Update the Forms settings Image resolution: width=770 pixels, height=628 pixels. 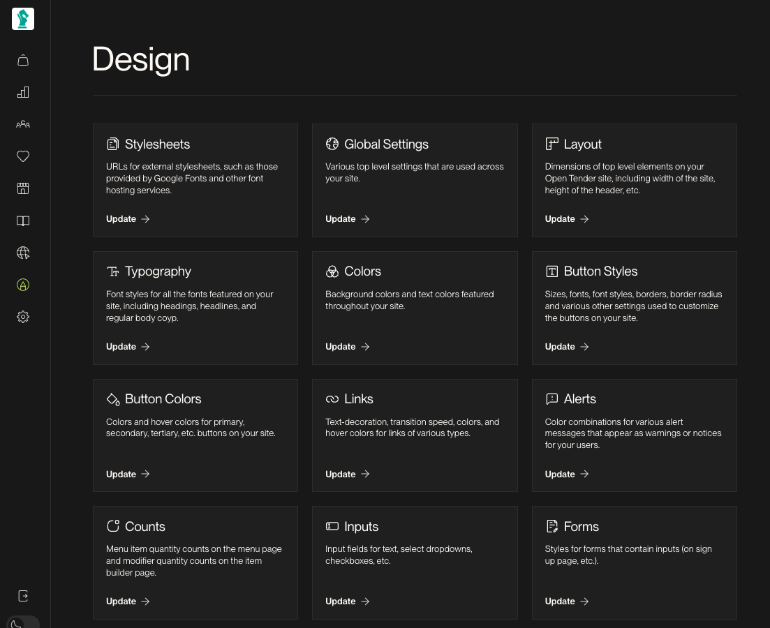[x=567, y=601]
